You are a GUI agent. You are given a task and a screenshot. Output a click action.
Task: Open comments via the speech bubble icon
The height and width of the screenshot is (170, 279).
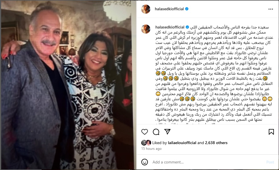click(156, 132)
